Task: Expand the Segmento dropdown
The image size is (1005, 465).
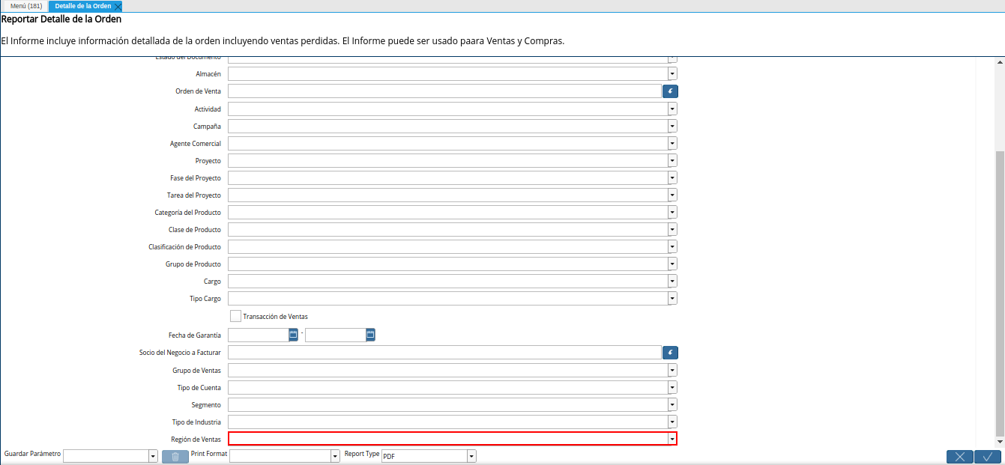Action: click(x=672, y=405)
